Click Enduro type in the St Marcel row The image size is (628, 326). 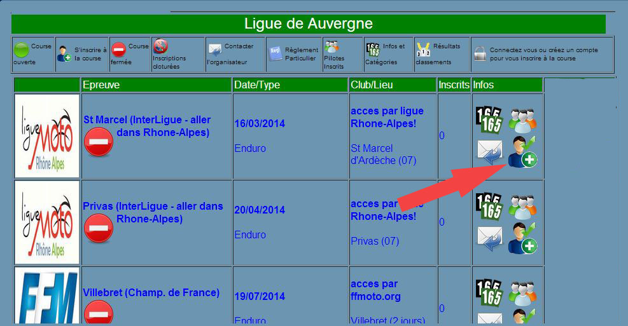(250, 149)
